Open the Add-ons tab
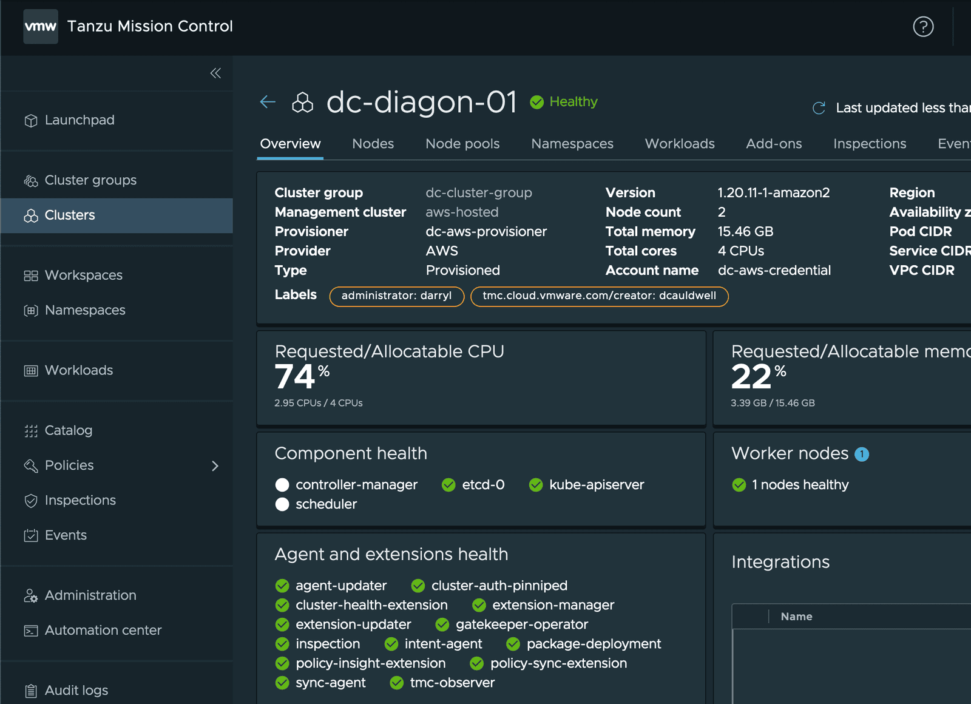The height and width of the screenshot is (704, 971). [773, 144]
